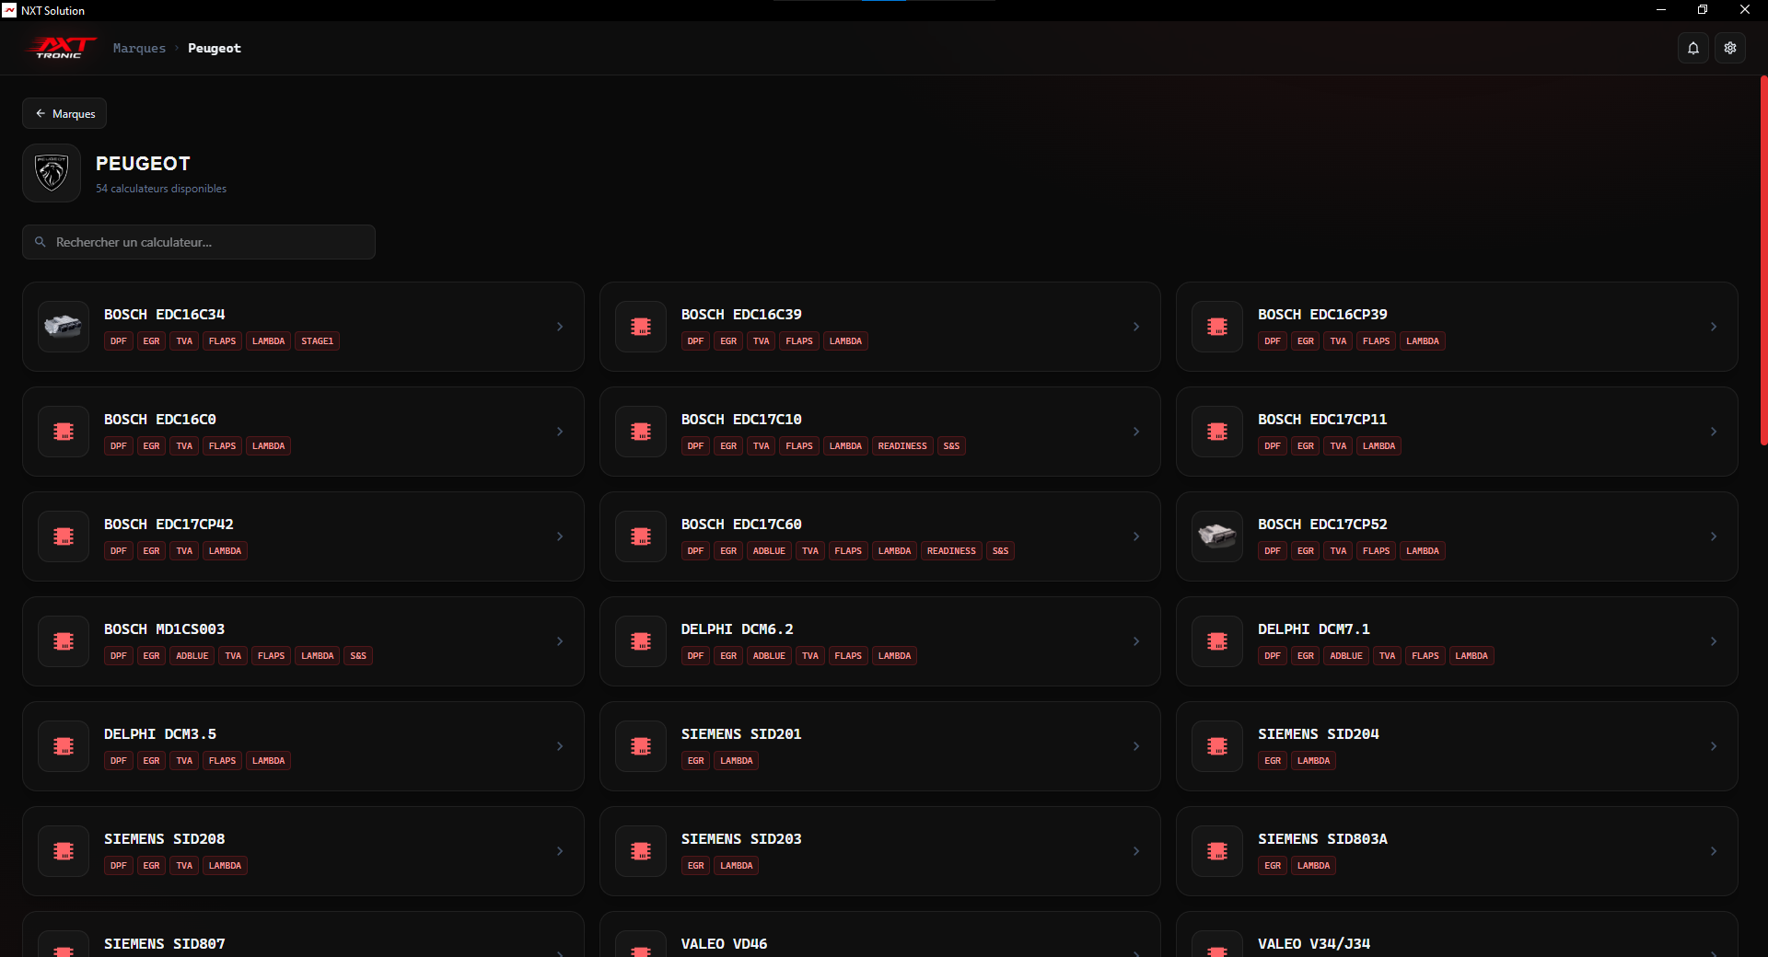
Task: Expand the BOSCH EDC16C39 card chevron
Action: click(1136, 327)
